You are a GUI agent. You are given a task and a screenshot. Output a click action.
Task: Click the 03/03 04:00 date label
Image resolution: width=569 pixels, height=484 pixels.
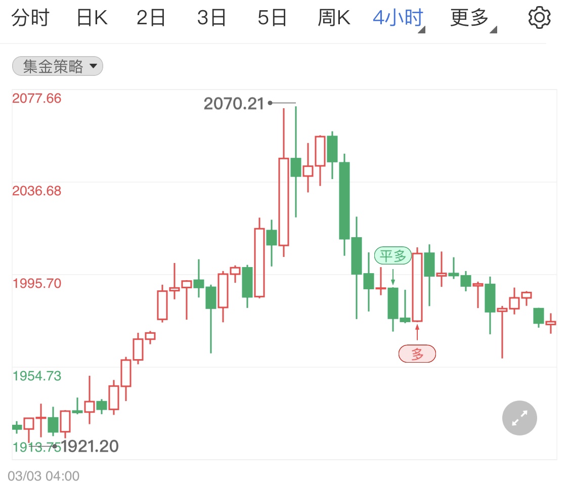pyautogui.click(x=43, y=476)
